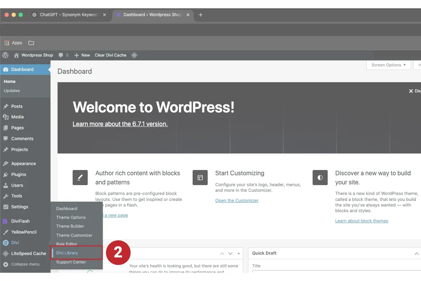Click the WordPress logo in admin bar
Screen dimensions: 421x281
coord(5,55)
